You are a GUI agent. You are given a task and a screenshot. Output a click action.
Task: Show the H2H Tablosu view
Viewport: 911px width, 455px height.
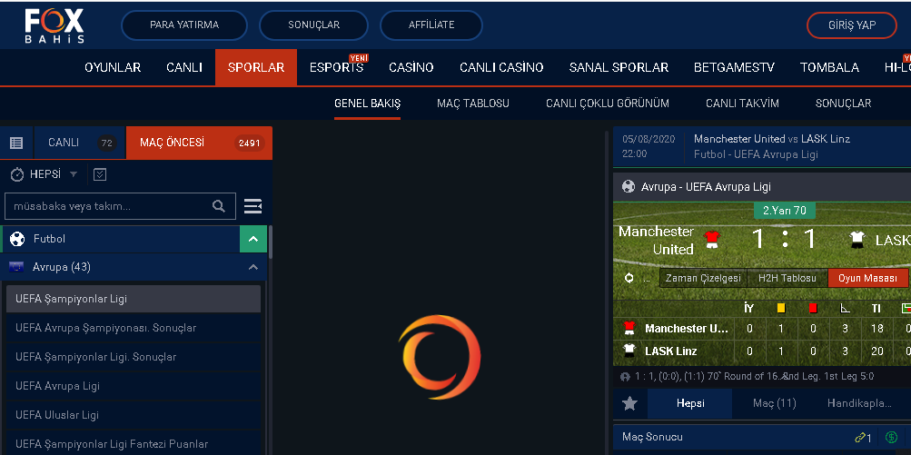tap(787, 278)
